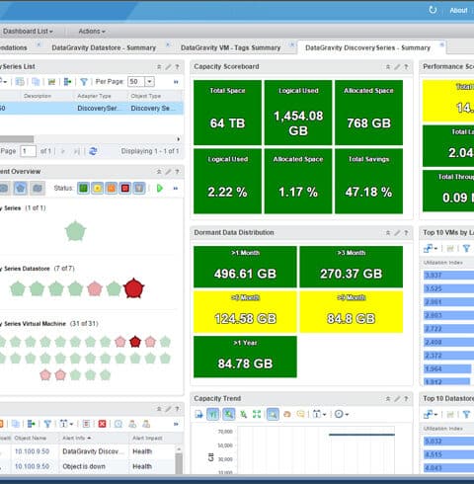This screenshot has width=474, height=484.
Task: Click the Total Savings 47.18 % tile
Action: point(368,181)
